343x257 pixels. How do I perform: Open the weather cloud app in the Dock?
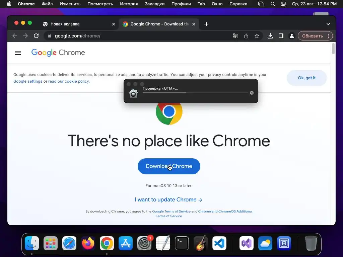tap(265, 243)
